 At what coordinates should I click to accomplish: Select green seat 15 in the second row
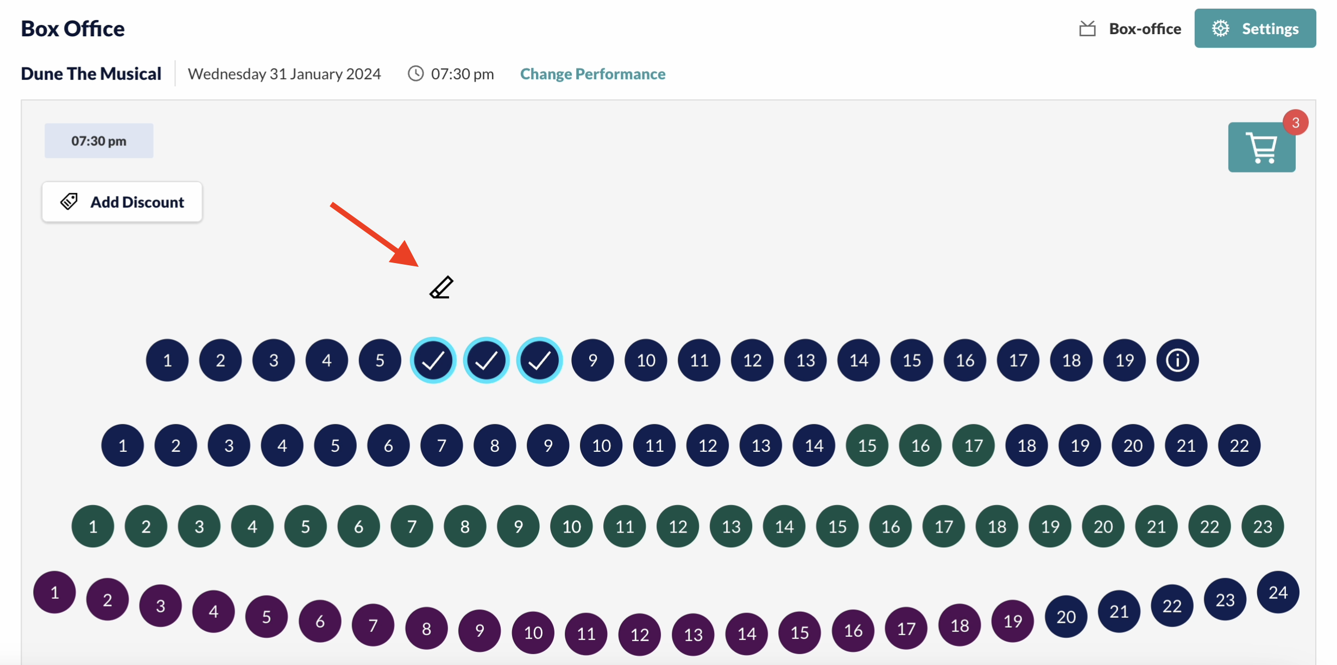pyautogui.click(x=867, y=445)
